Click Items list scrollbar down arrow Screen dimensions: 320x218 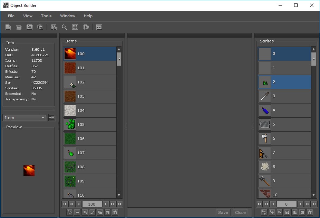pos(119,195)
